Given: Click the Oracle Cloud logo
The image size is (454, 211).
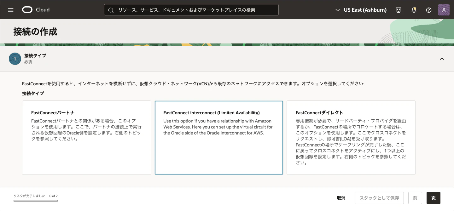Looking at the screenshot, I should [x=27, y=10].
